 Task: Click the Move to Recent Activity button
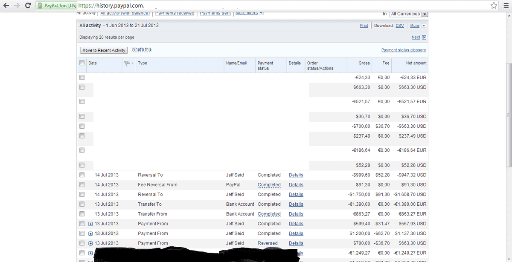click(104, 50)
